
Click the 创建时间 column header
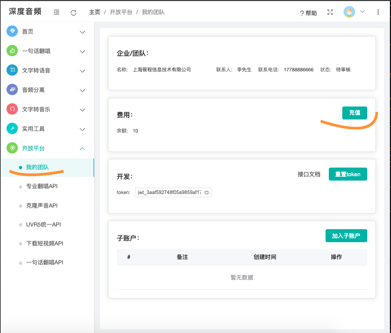click(265, 257)
